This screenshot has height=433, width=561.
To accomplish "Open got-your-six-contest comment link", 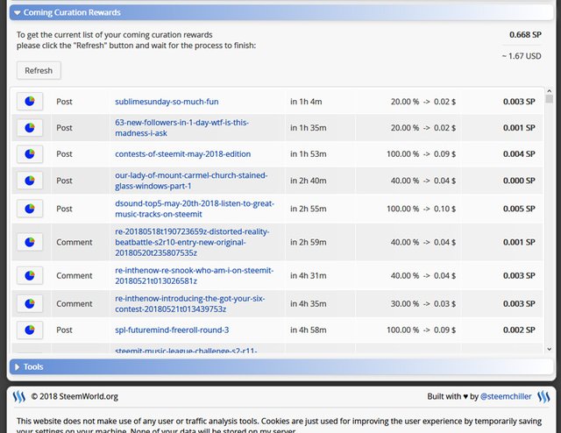I will [190, 303].
